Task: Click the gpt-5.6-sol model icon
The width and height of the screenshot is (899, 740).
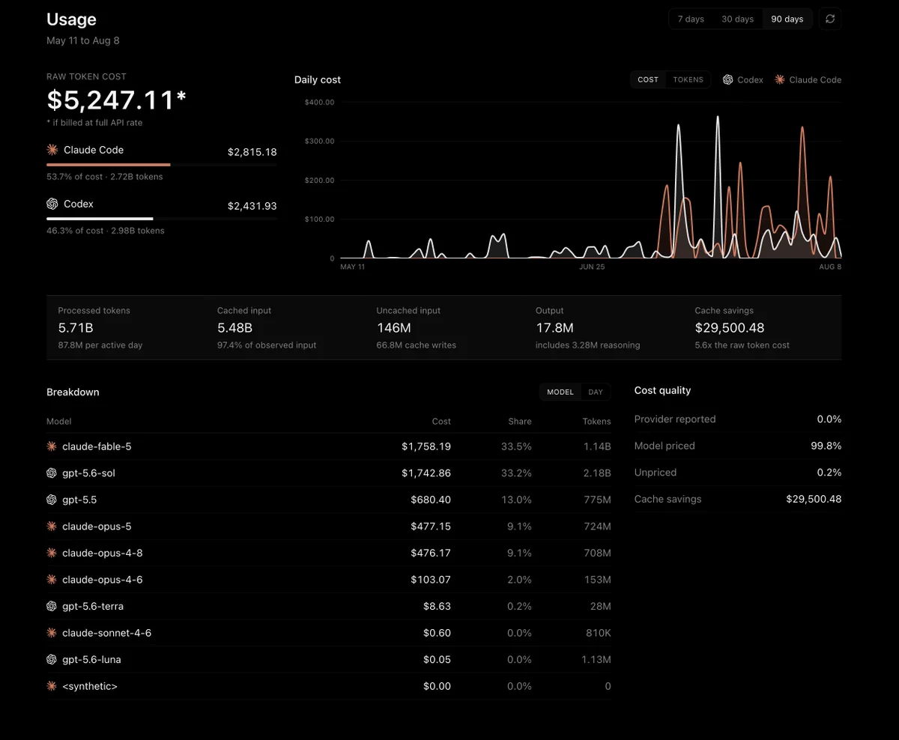Action: pyautogui.click(x=52, y=473)
